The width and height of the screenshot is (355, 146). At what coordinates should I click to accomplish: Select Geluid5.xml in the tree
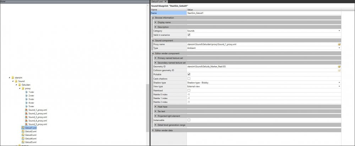30,142
